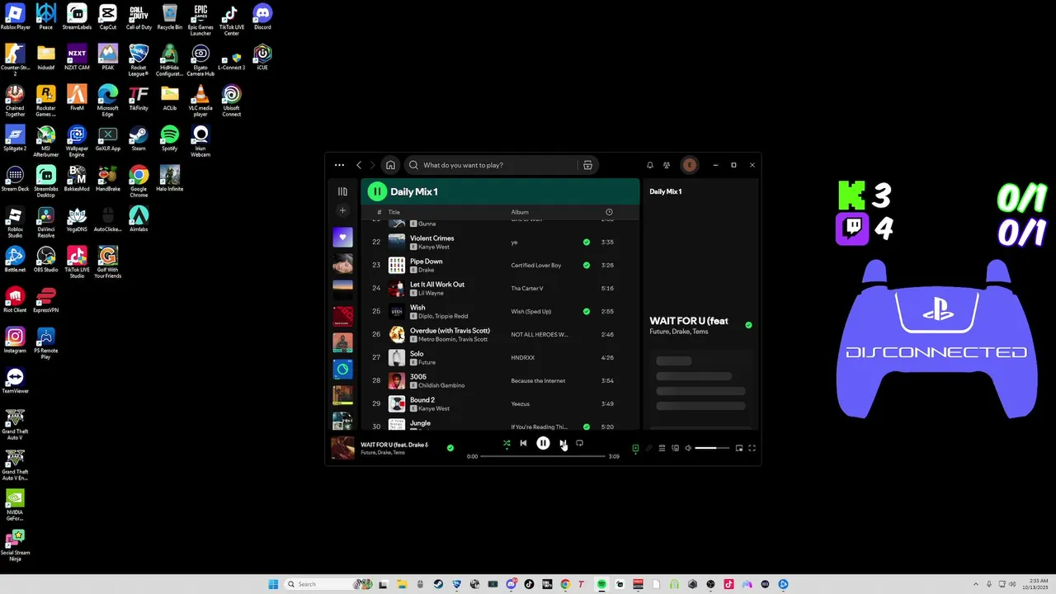
Task: Toggle saved checkmark beside bottom-bar track title
Action: [x=450, y=448]
